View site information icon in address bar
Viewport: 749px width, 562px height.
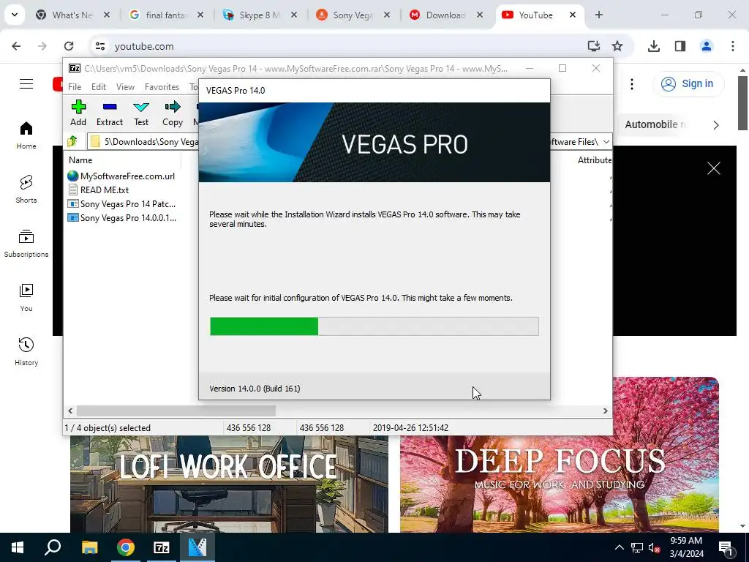coord(99,46)
